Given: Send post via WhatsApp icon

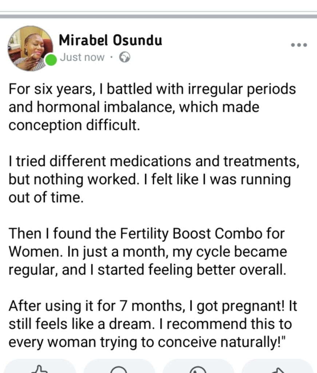Looking at the screenshot, I should point(198,368).
